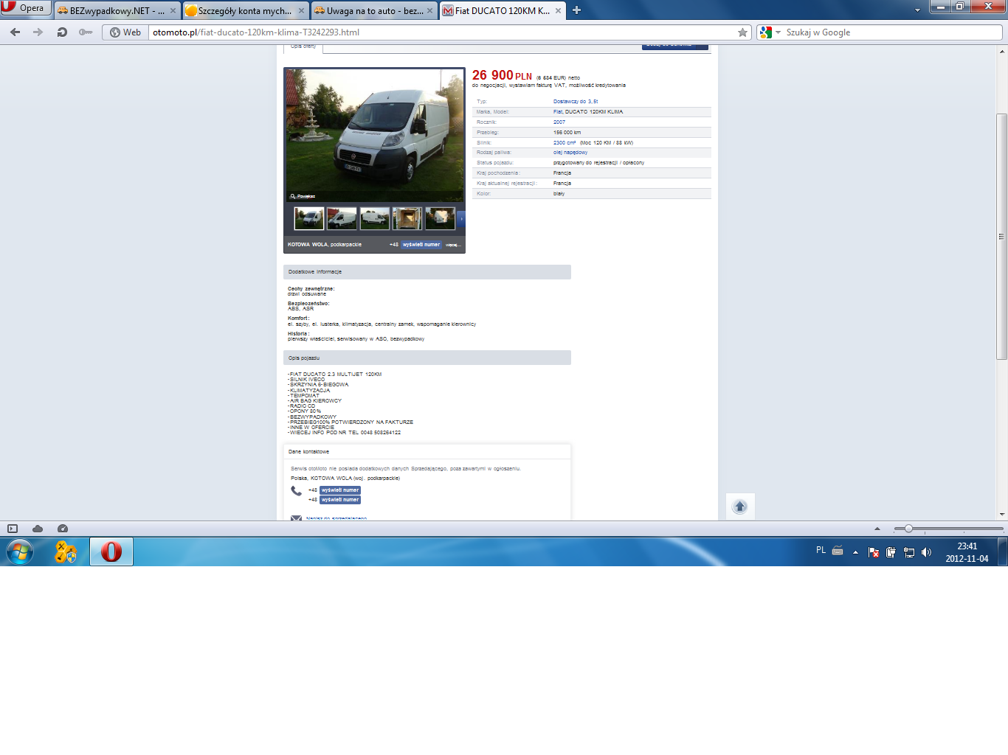Open the volume speaker icon
This screenshot has height=755, width=1008.
pyautogui.click(x=927, y=552)
